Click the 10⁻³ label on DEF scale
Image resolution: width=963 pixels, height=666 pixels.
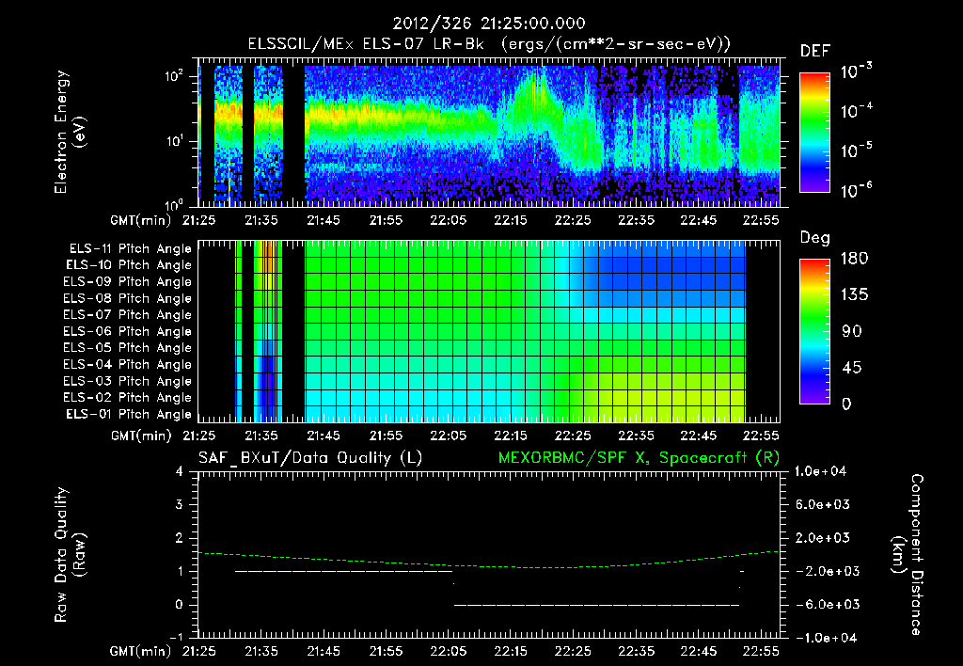tap(857, 71)
